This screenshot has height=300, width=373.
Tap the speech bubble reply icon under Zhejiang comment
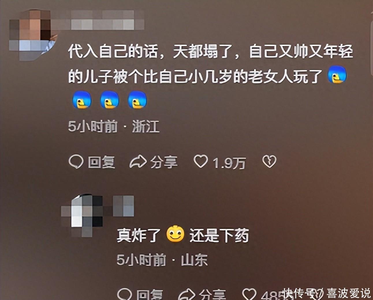pos(76,162)
